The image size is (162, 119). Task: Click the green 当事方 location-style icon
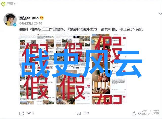3,4
